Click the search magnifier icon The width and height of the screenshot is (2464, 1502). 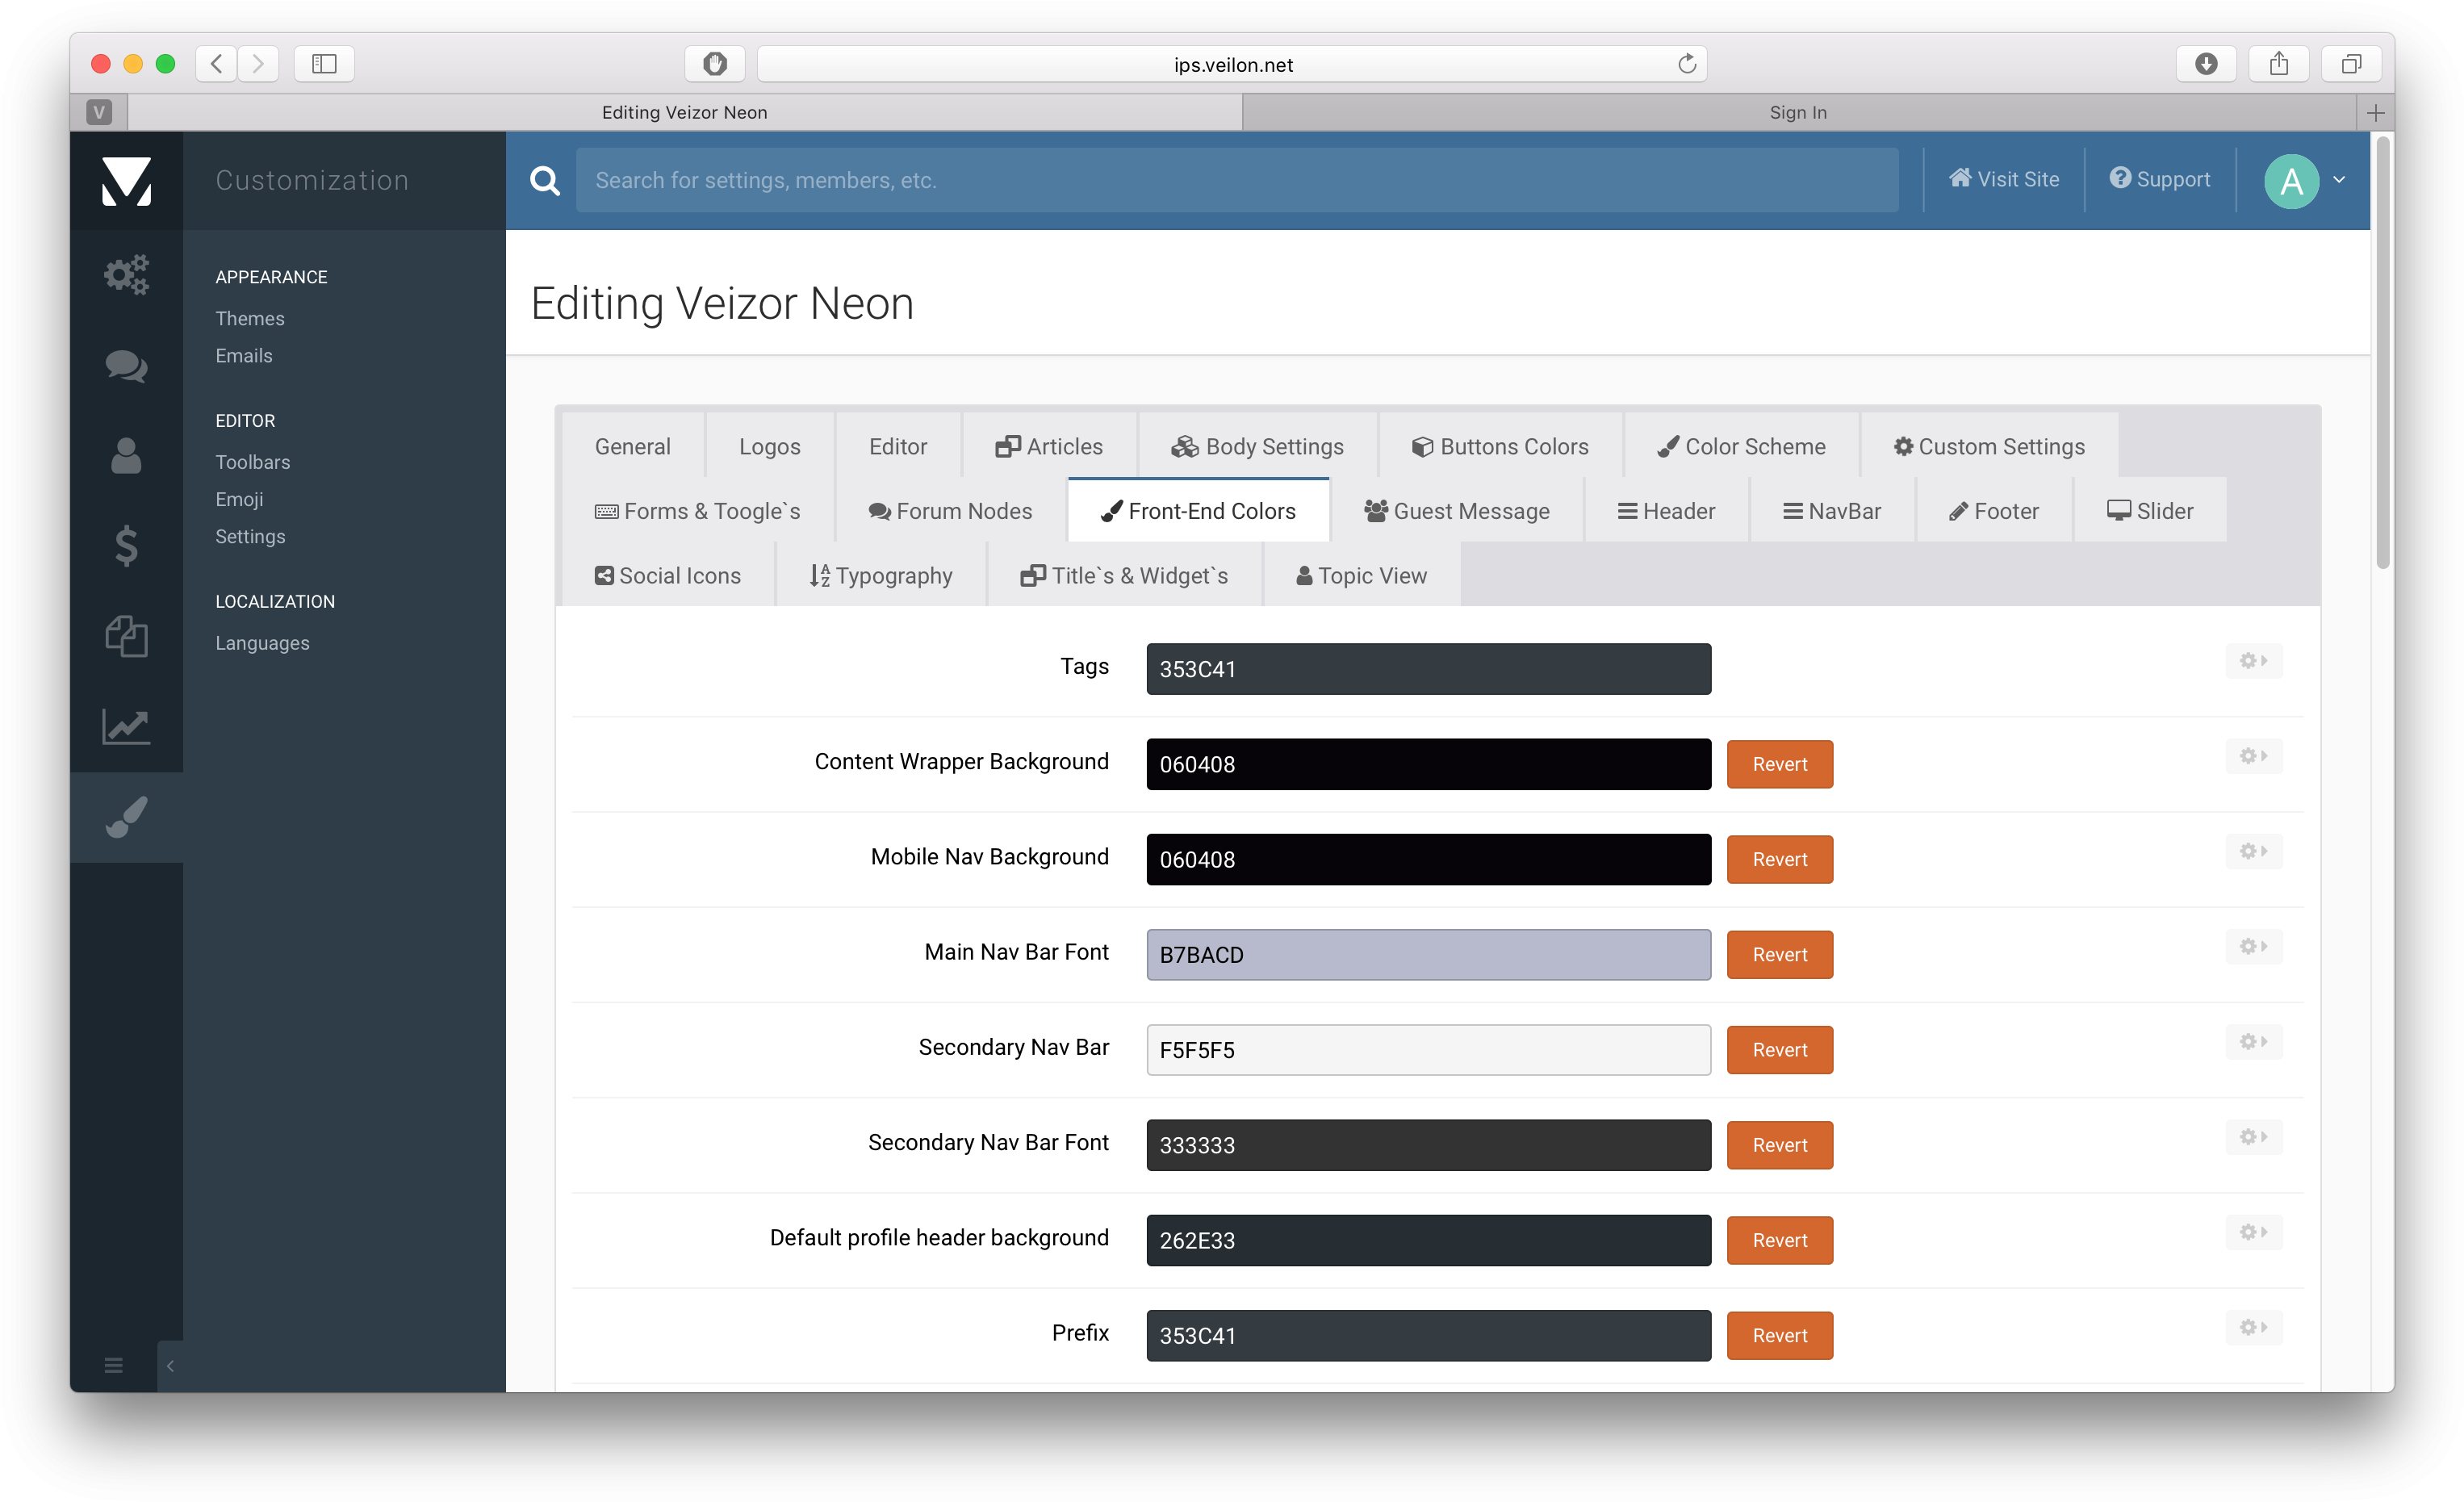coord(544,180)
